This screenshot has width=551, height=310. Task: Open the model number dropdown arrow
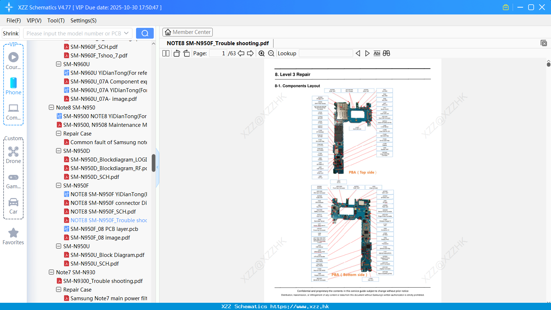pyautogui.click(x=126, y=33)
